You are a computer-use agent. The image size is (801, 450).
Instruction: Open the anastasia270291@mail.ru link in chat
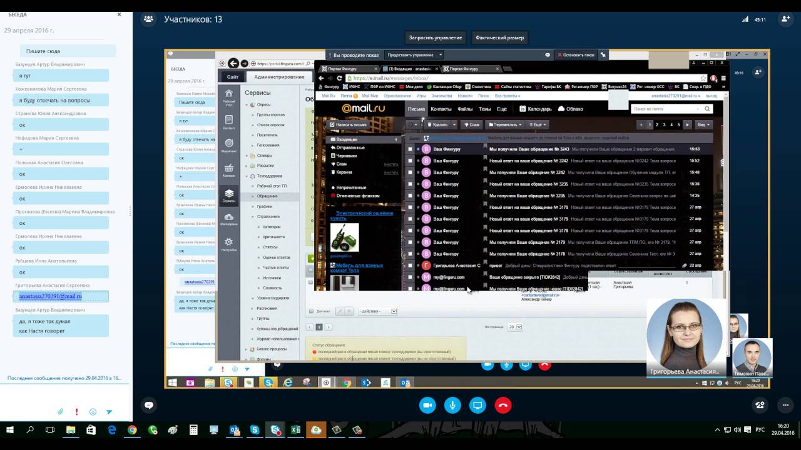pos(51,296)
